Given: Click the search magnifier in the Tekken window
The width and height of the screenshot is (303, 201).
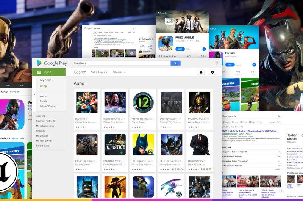Looking at the screenshot, I should click(x=279, y=116).
